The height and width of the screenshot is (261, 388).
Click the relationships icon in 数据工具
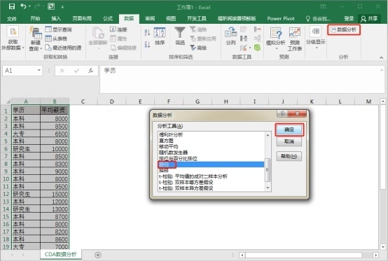(257, 38)
